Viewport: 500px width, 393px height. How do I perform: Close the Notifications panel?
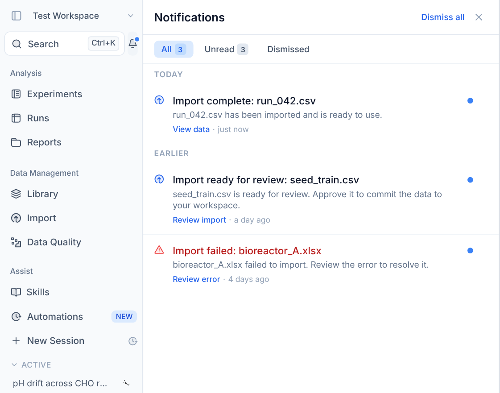(x=479, y=17)
